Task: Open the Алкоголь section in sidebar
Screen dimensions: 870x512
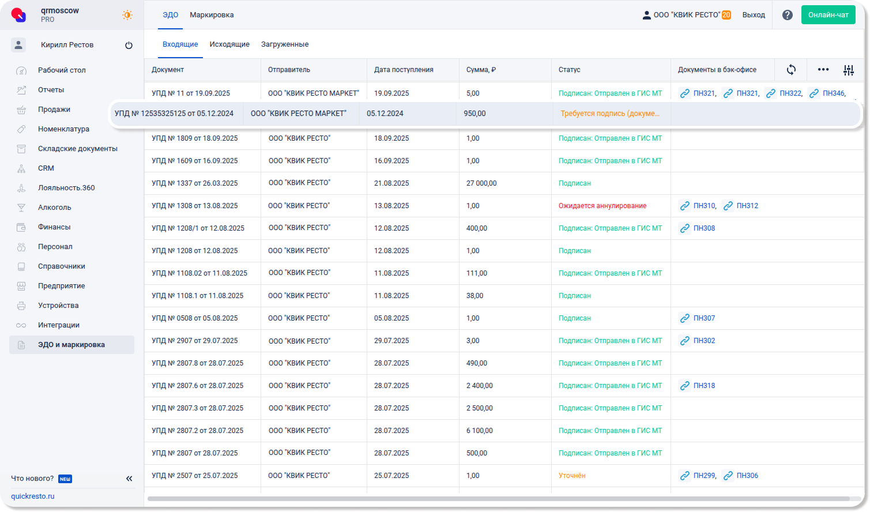Action: click(x=55, y=208)
